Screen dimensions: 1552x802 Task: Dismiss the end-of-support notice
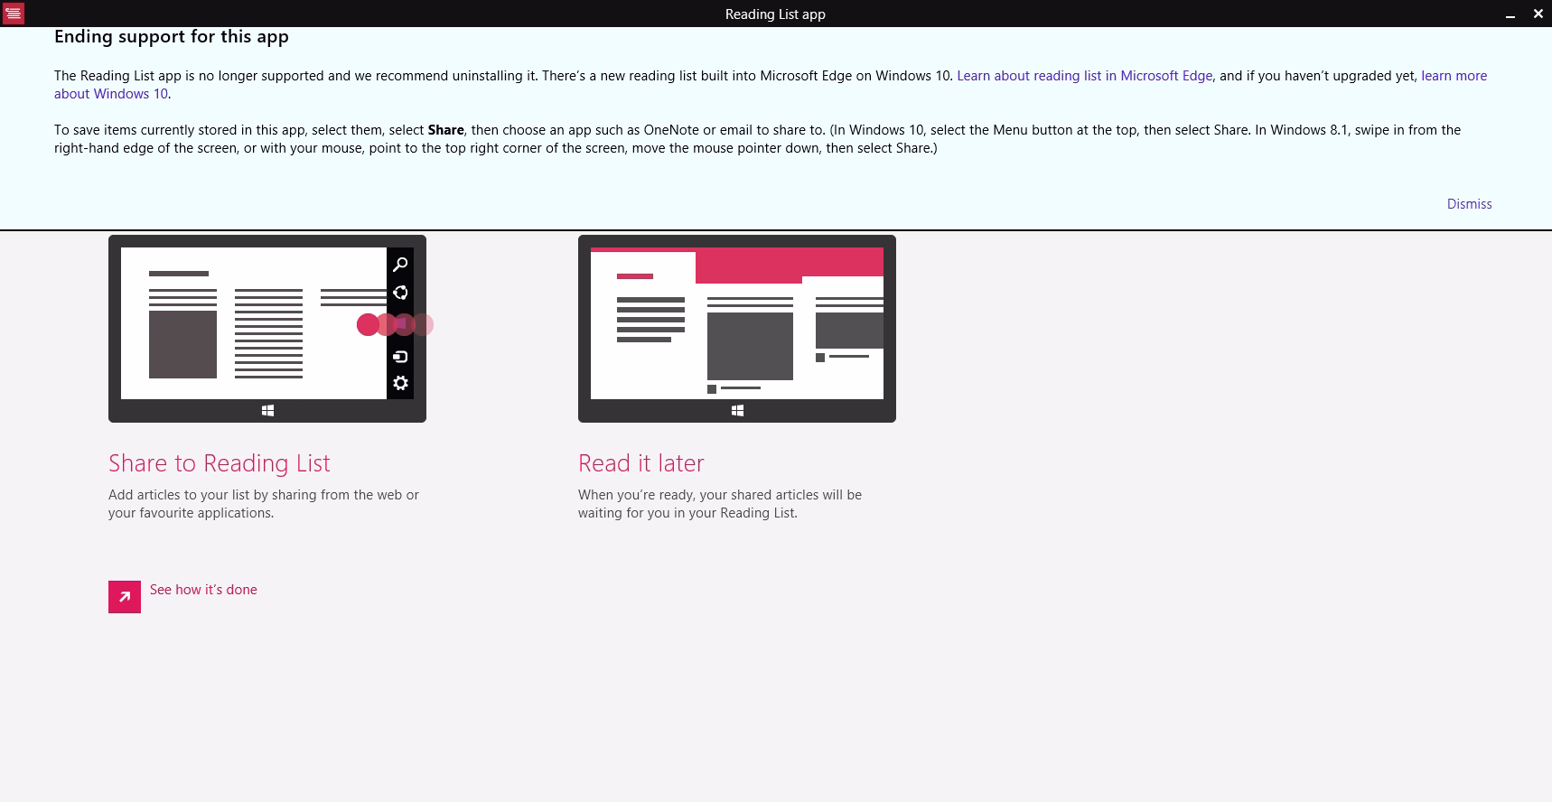(x=1469, y=204)
